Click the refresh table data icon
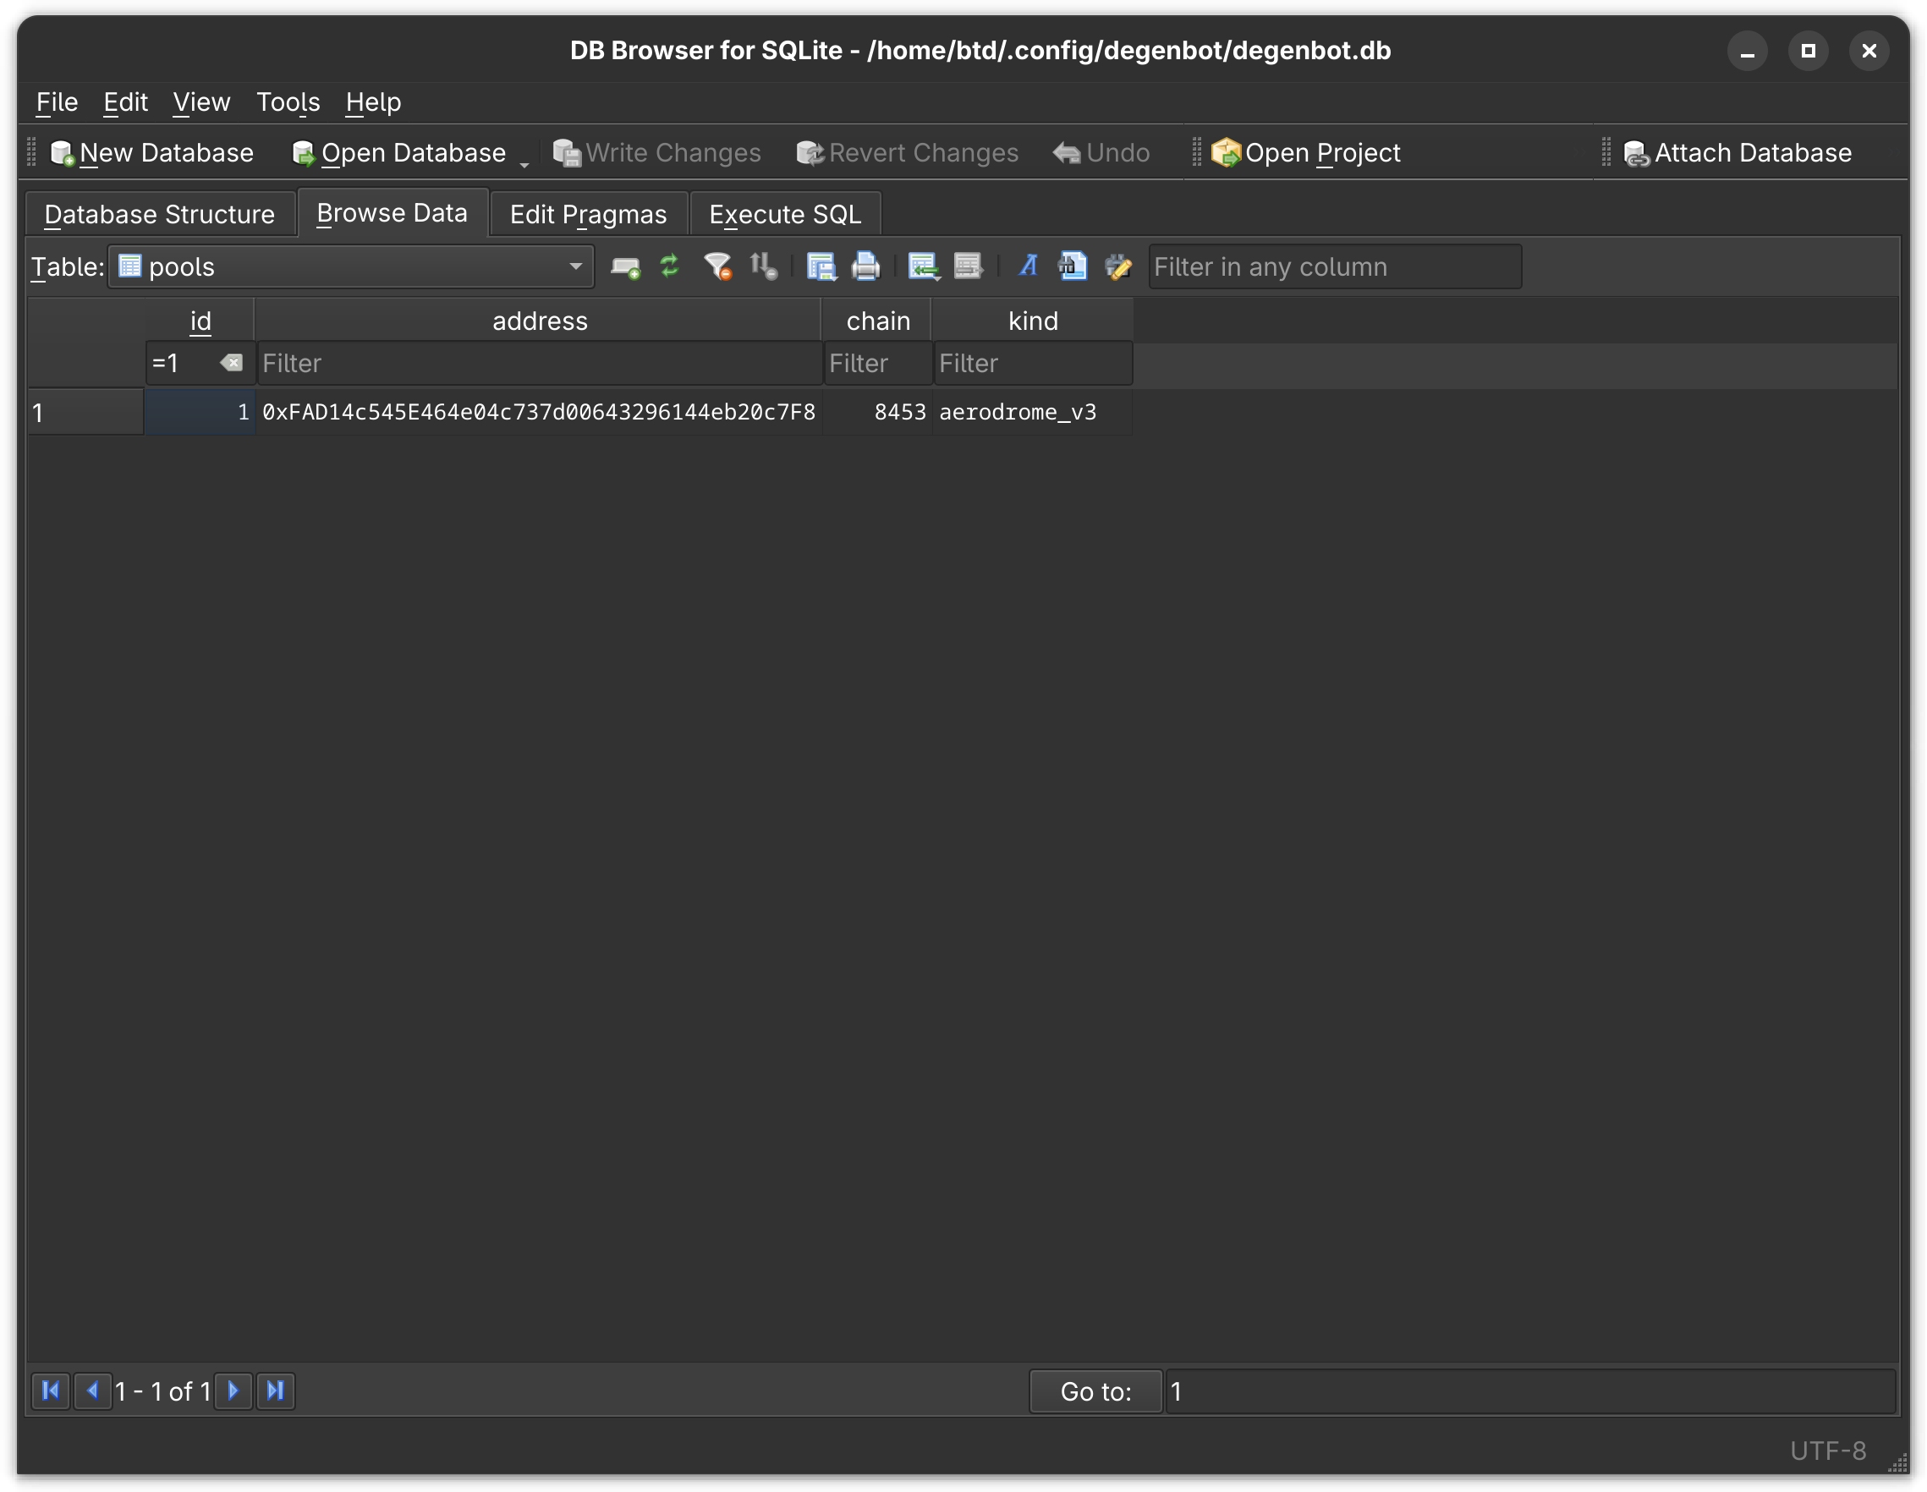1927x1492 pixels. point(670,266)
